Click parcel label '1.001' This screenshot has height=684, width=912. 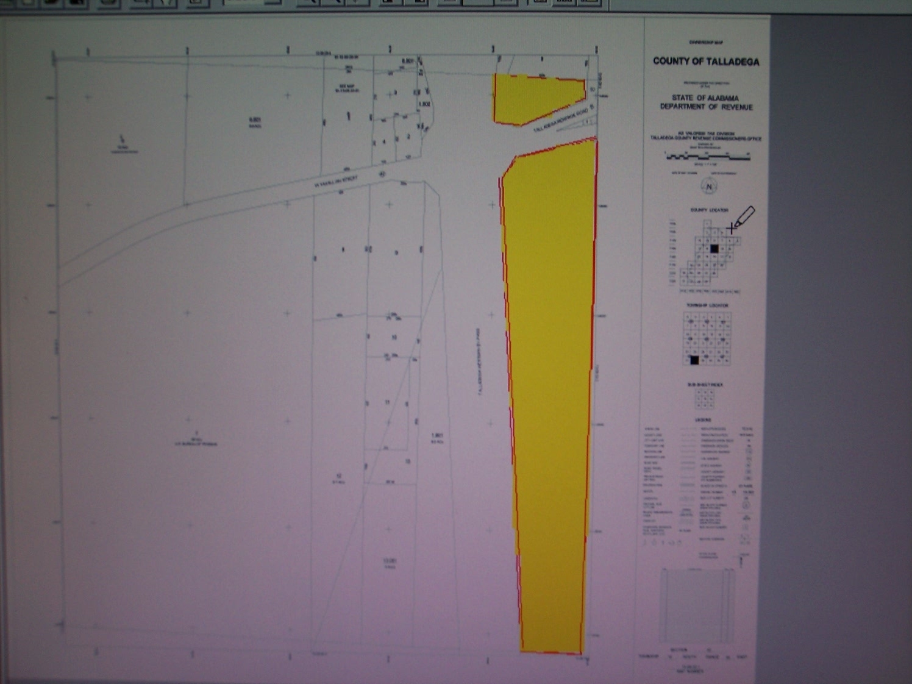point(436,435)
